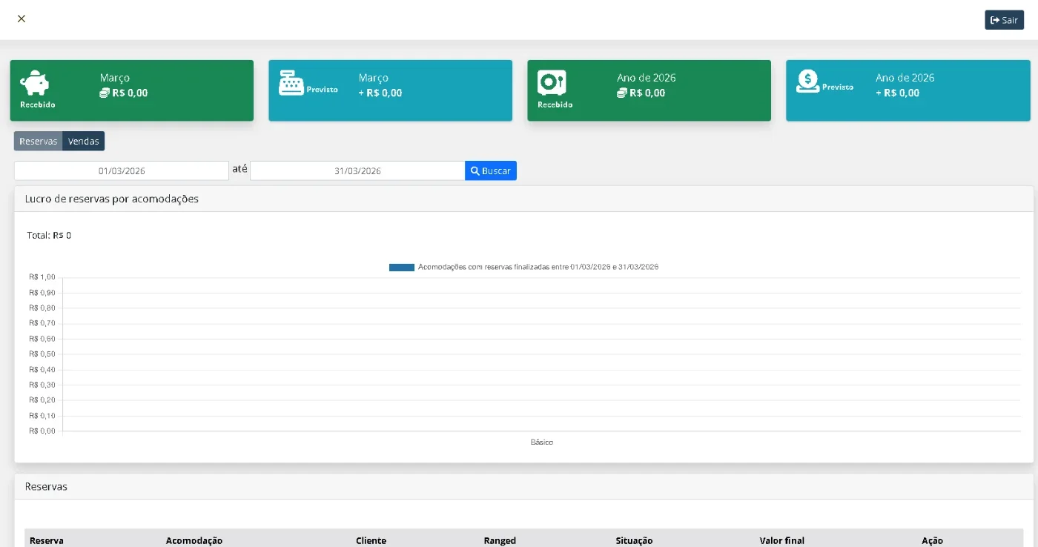Image resolution: width=1038 pixels, height=547 pixels.
Task: Switch to the Reservas tab
Action: pyautogui.click(x=39, y=141)
